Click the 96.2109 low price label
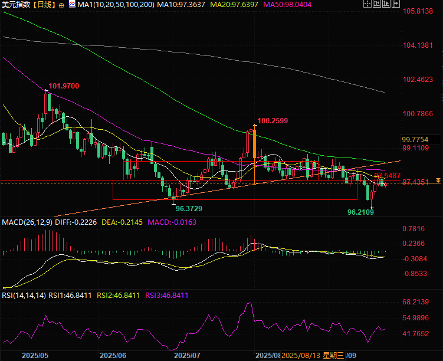This screenshot has width=443, height=361. (x=360, y=212)
